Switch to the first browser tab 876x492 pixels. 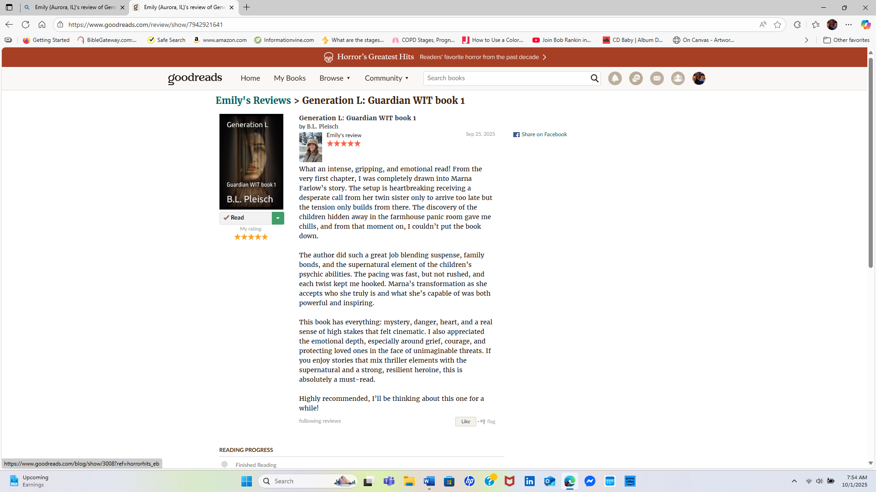(x=75, y=7)
